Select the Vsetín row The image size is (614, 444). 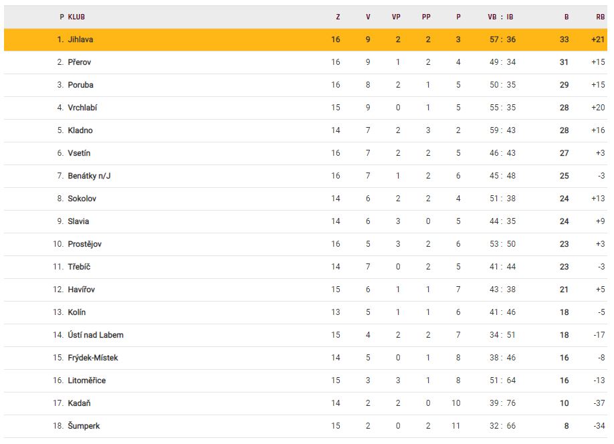coord(80,153)
